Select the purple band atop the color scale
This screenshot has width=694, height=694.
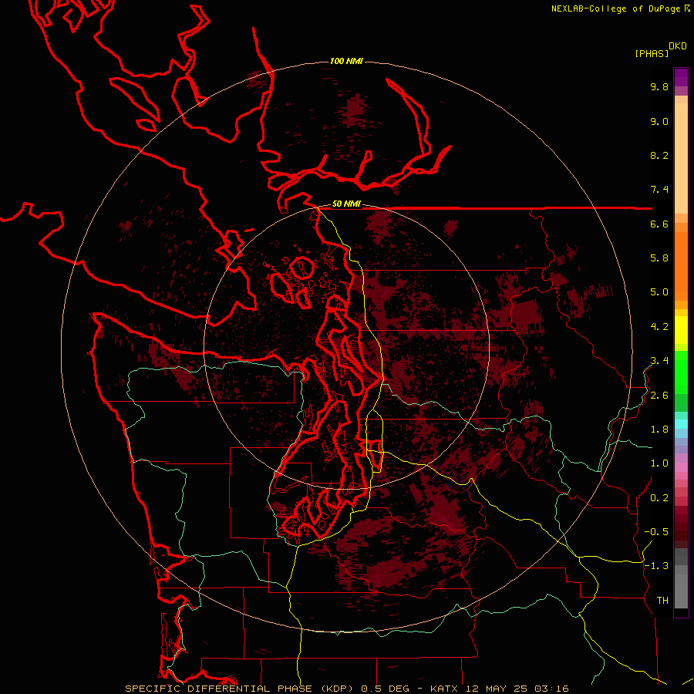pos(681,77)
